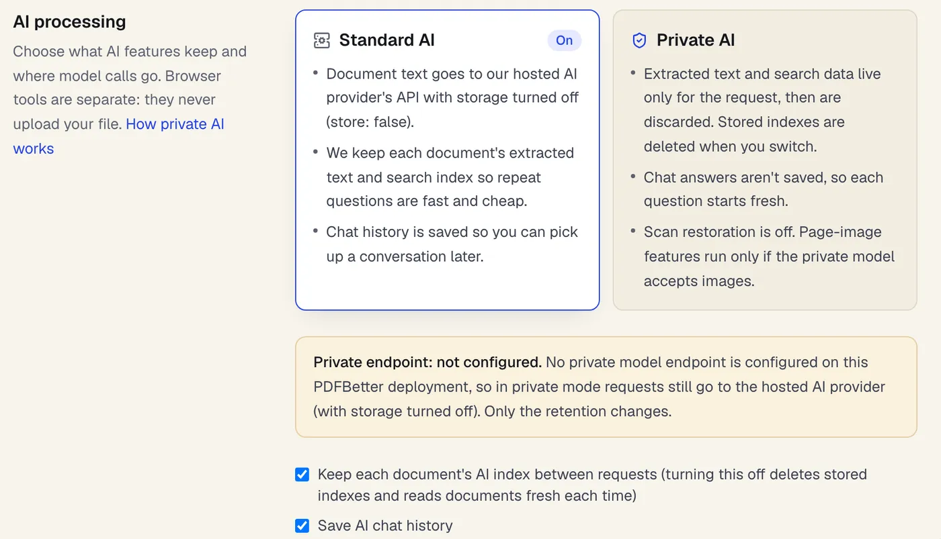
Task: Click the Standard AI chip icon
Action: 322,40
